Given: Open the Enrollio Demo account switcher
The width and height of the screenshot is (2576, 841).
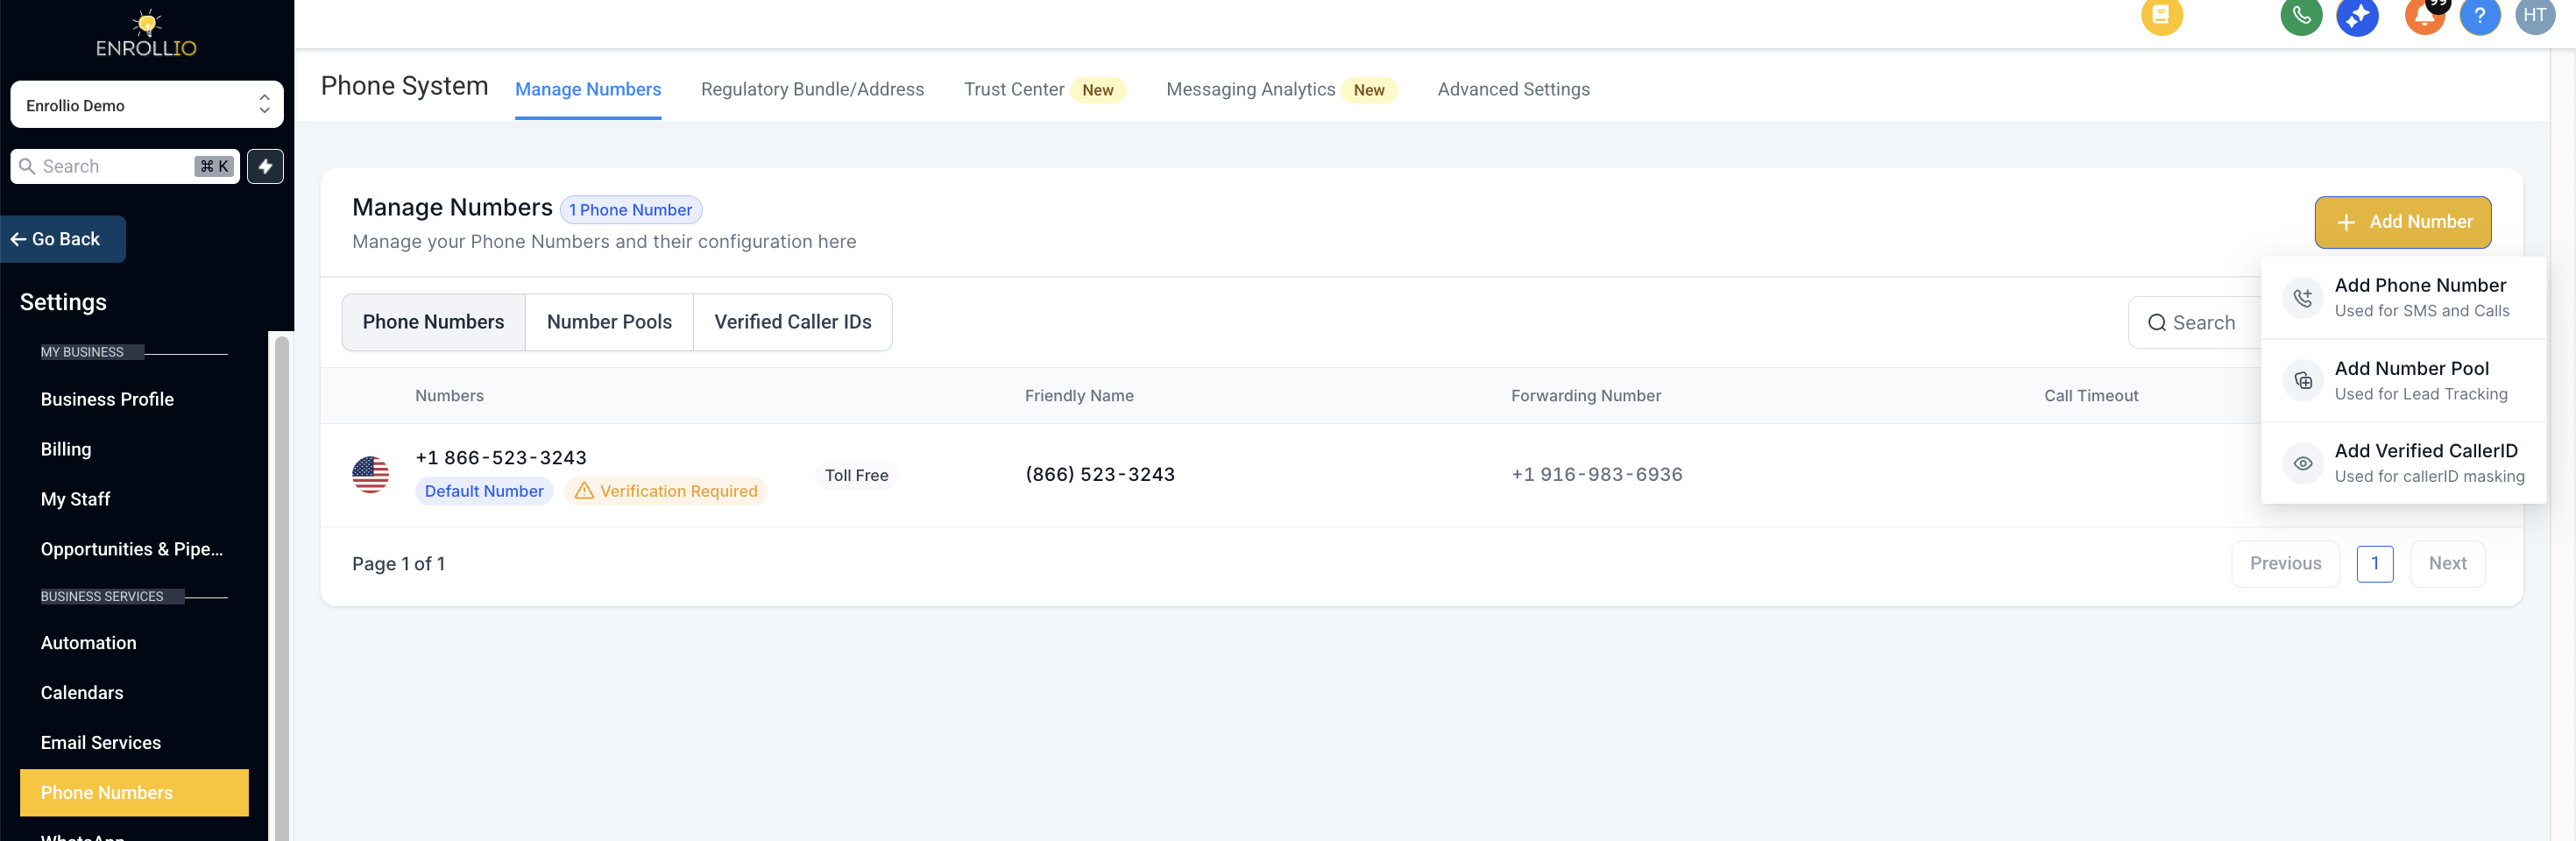Looking at the screenshot, I should coord(147,105).
